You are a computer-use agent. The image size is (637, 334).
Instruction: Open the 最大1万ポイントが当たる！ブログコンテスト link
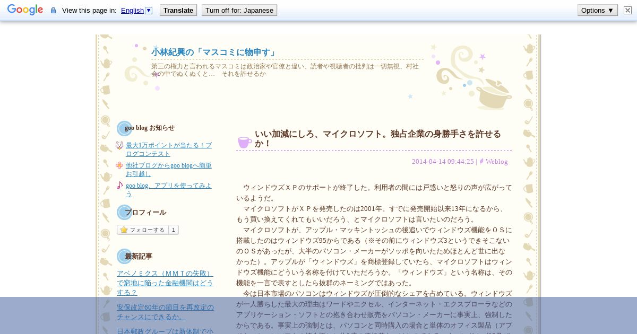point(169,149)
